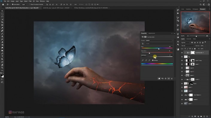The height and width of the screenshot is (118, 211).
Task: Pick the Horizontal Type tool
Action: coord(2,56)
